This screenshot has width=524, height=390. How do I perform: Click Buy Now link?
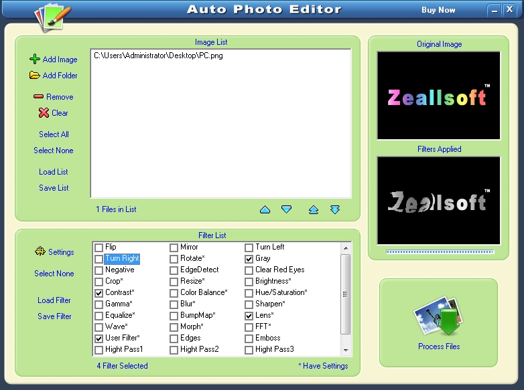tap(438, 10)
